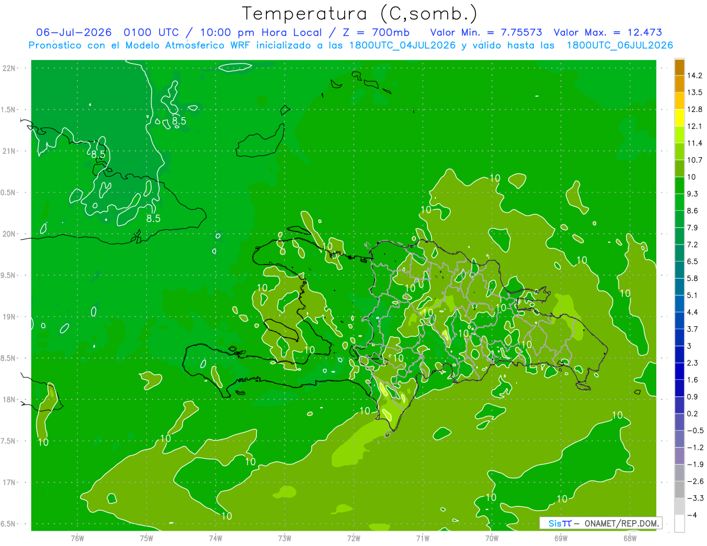The height and width of the screenshot is (546, 707).
Task: Click the "-1.2" color bar label
Action: pyautogui.click(x=695, y=447)
